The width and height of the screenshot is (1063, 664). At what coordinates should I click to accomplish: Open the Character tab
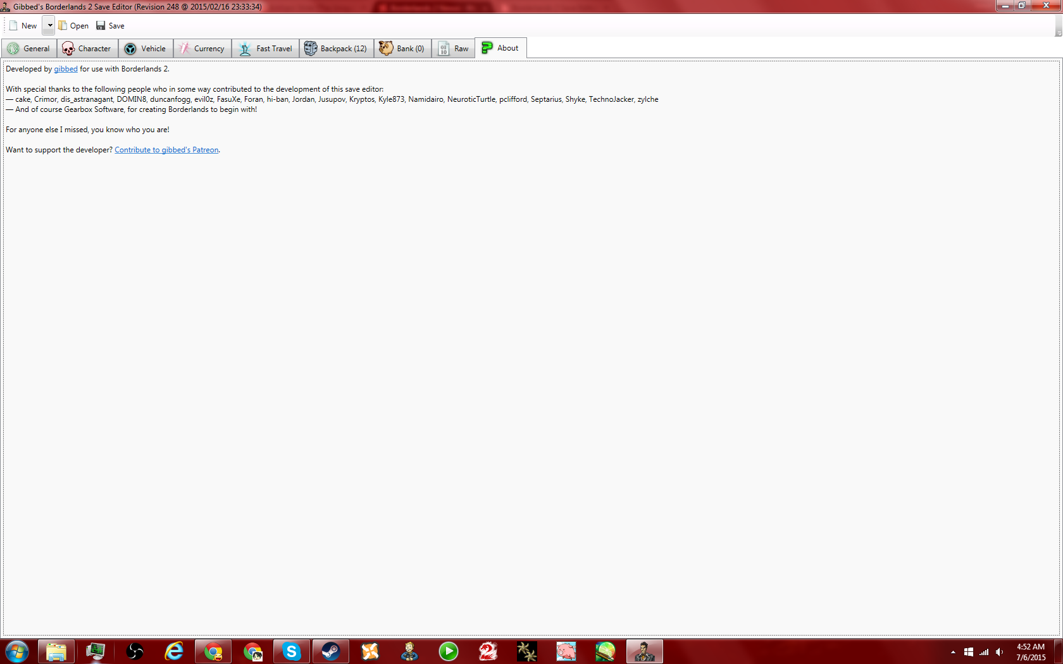(x=87, y=49)
